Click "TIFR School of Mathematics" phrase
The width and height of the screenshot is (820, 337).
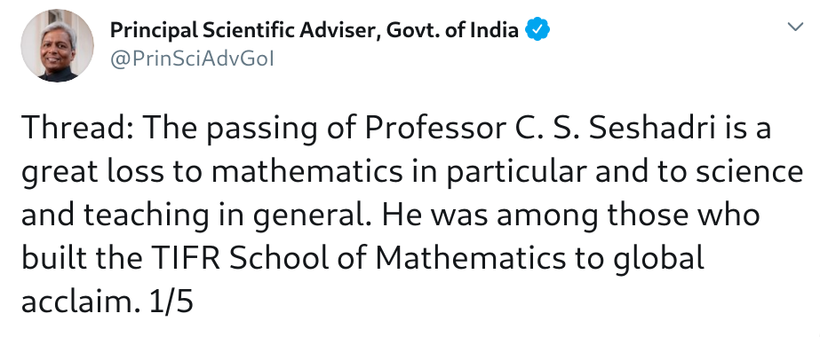point(359,258)
